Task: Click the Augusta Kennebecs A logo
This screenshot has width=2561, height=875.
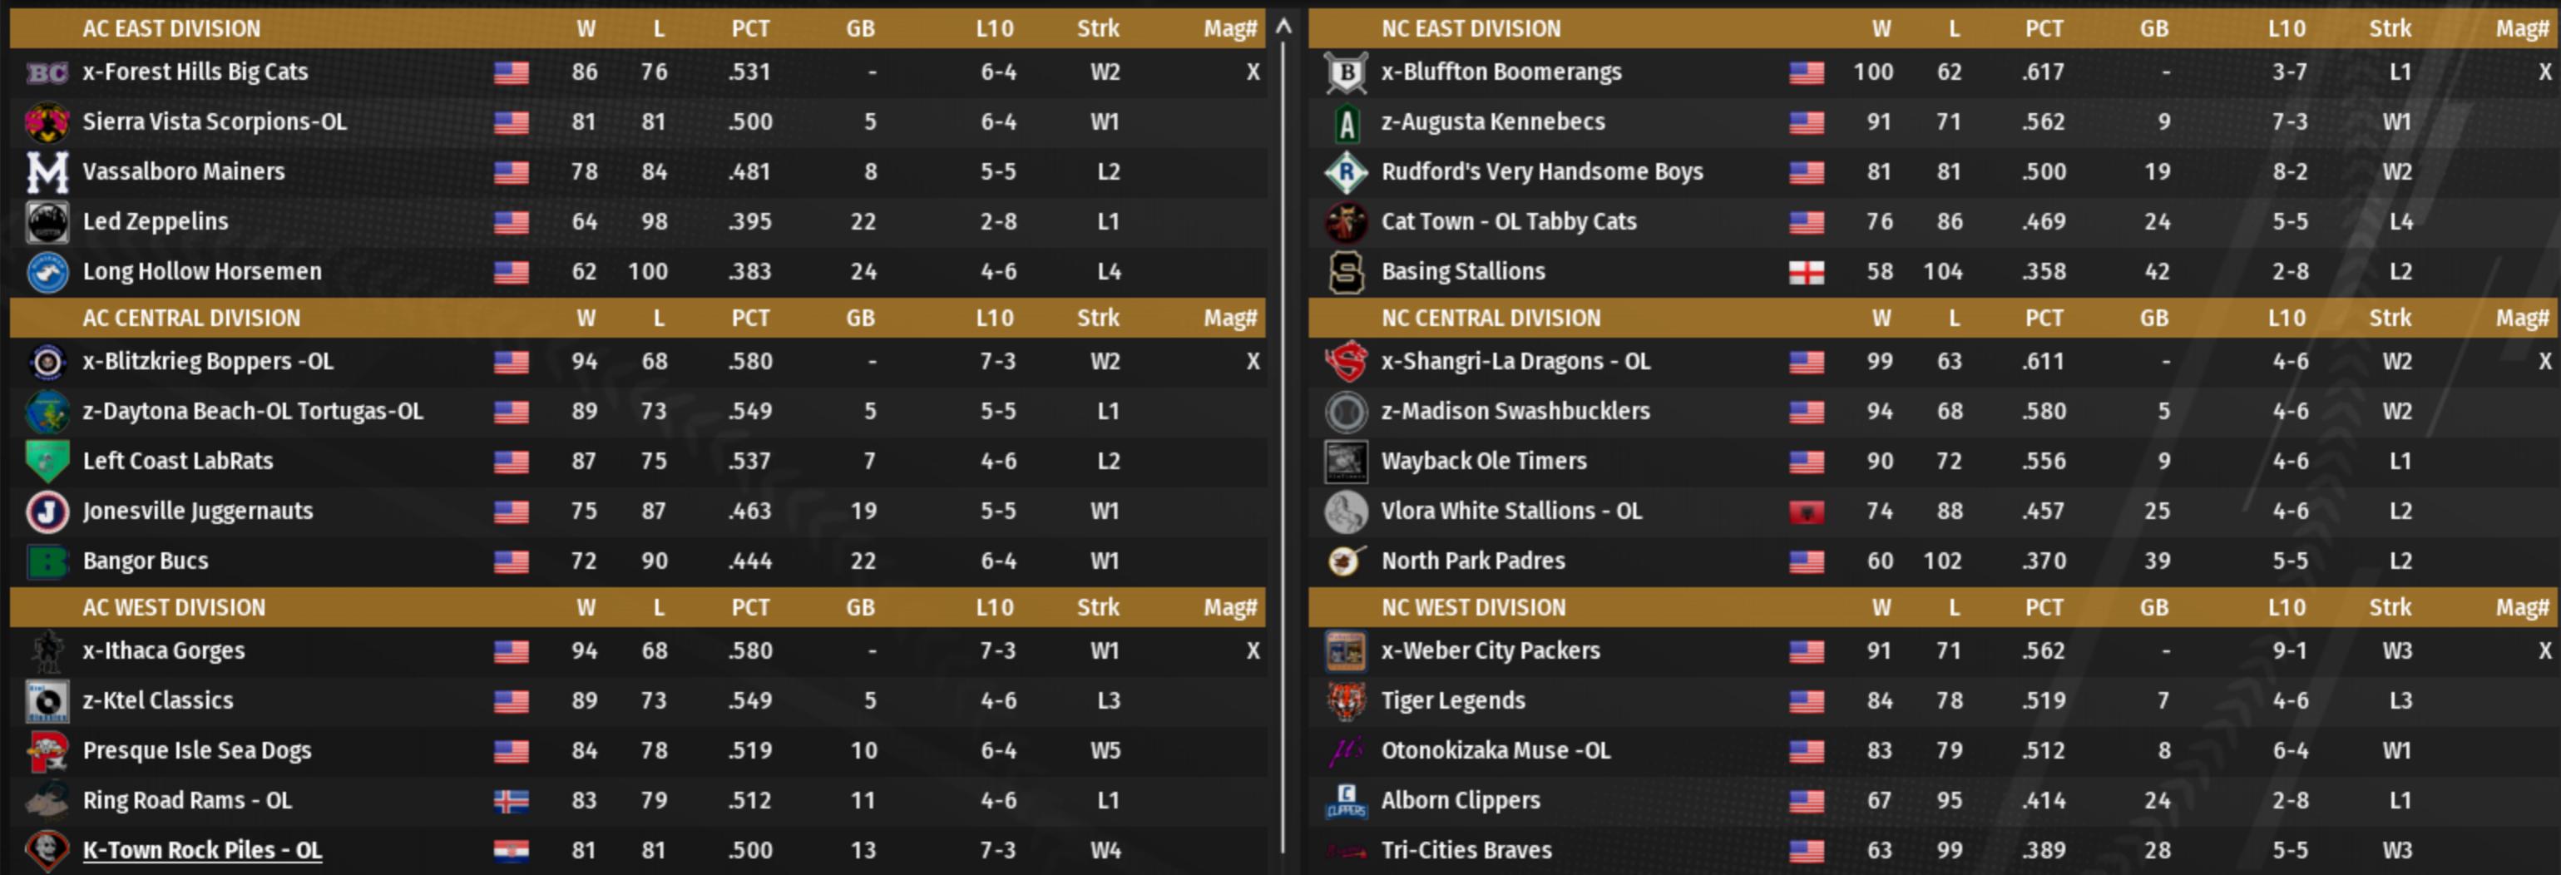Action: pyautogui.click(x=1346, y=123)
